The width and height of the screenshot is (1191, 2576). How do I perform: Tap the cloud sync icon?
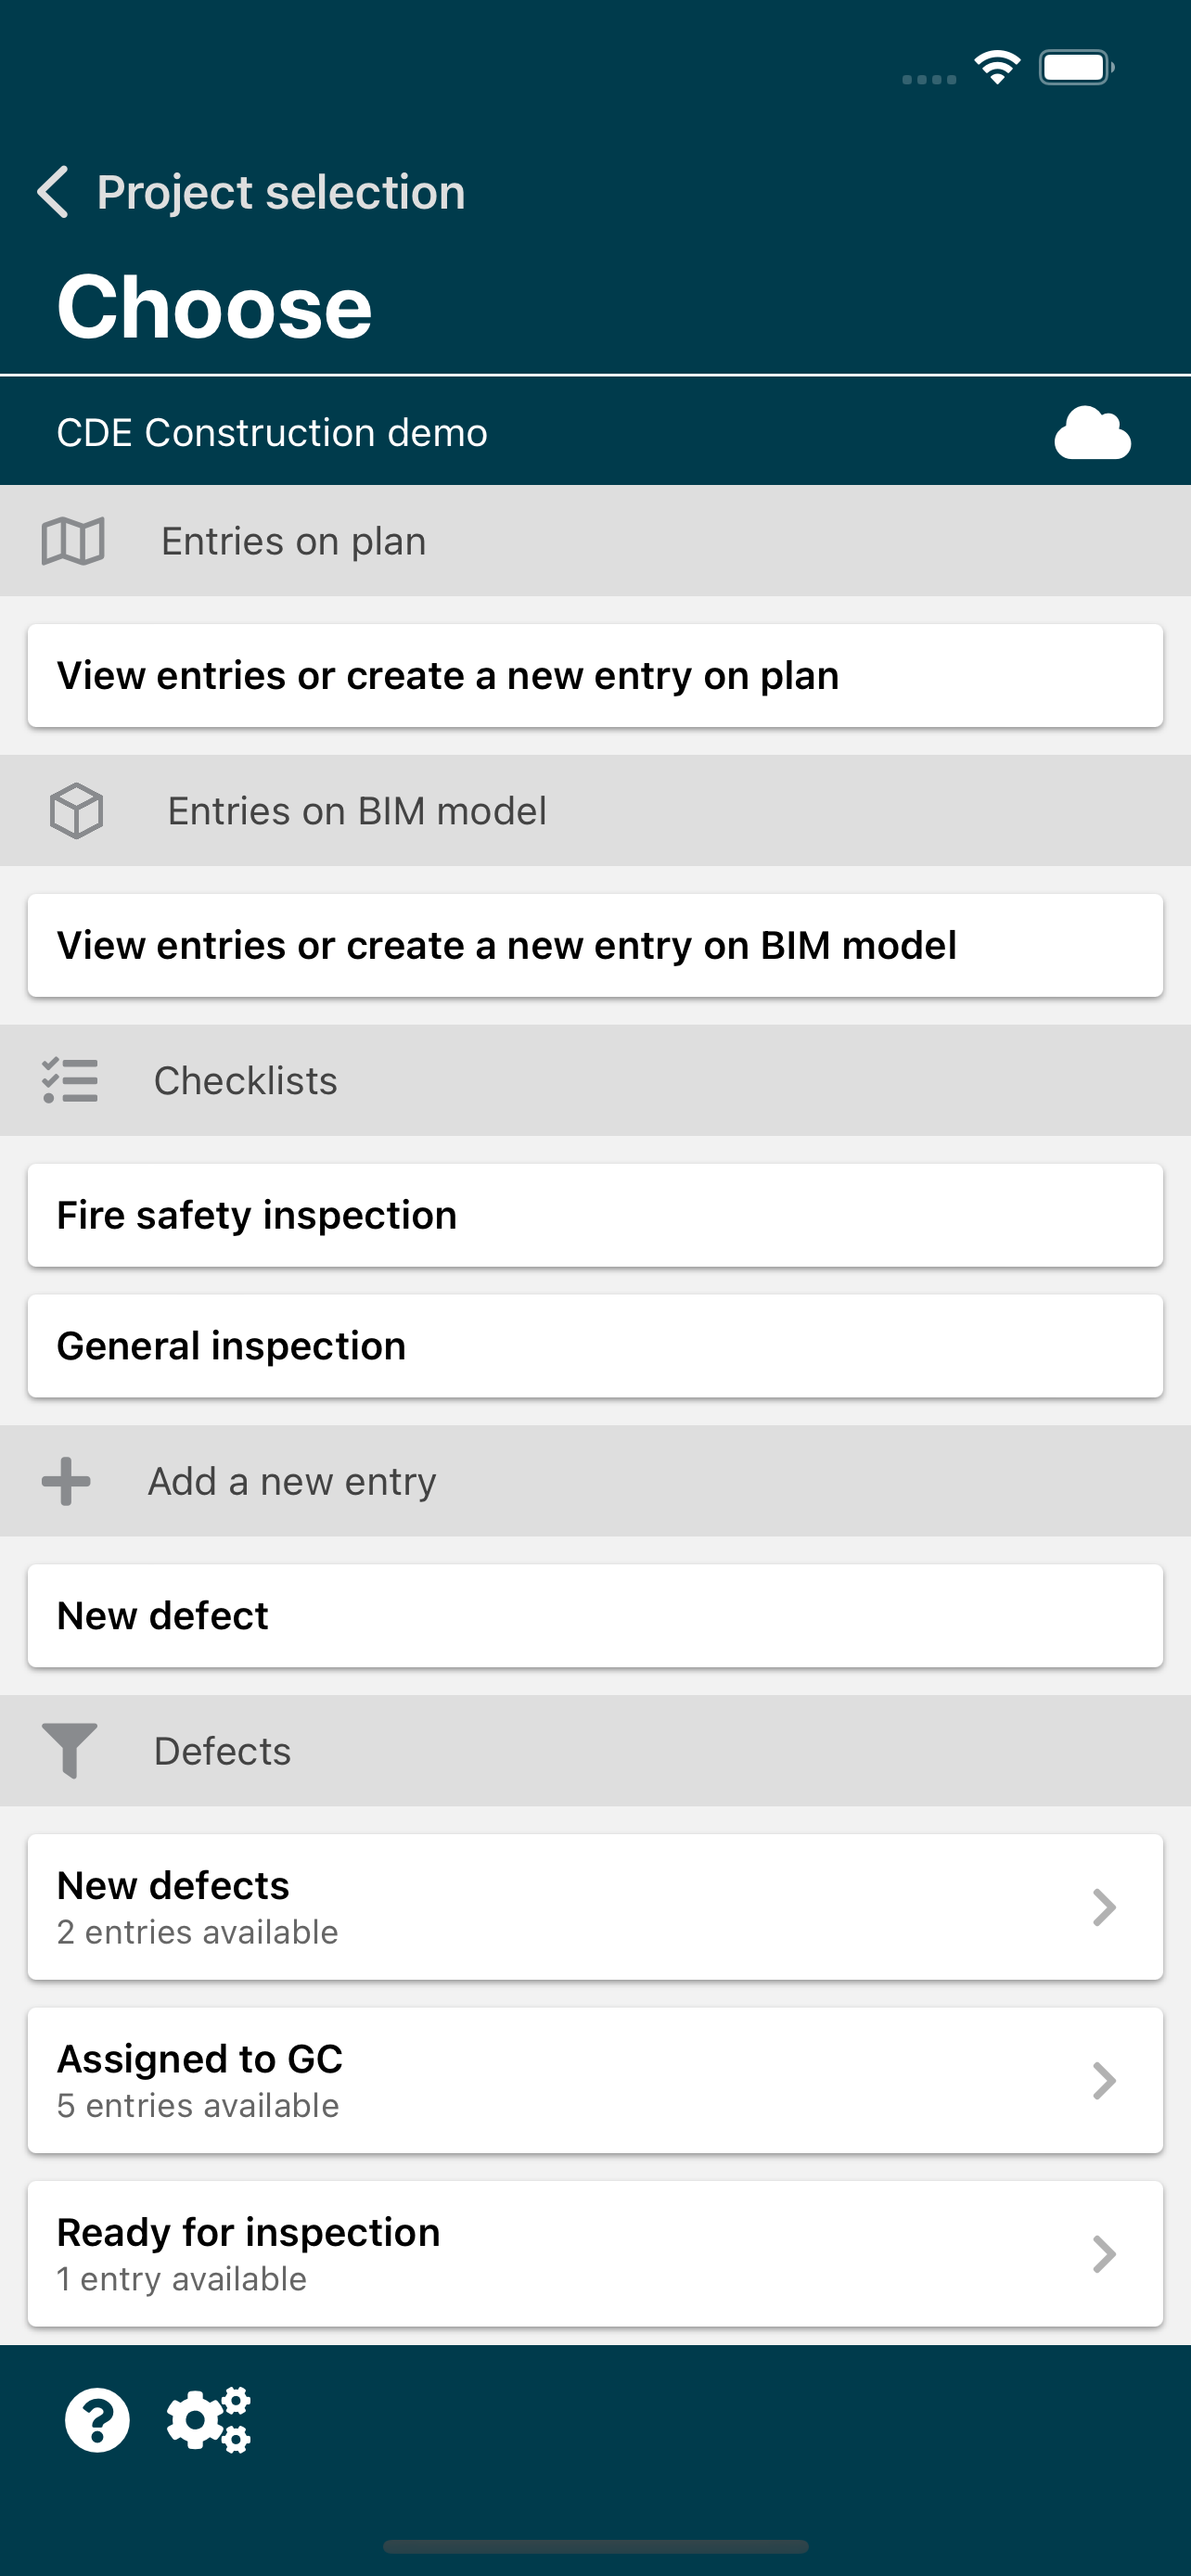pos(1092,433)
